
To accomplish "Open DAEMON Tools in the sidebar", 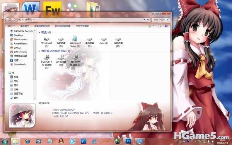I will pyautogui.click(x=21, y=31).
